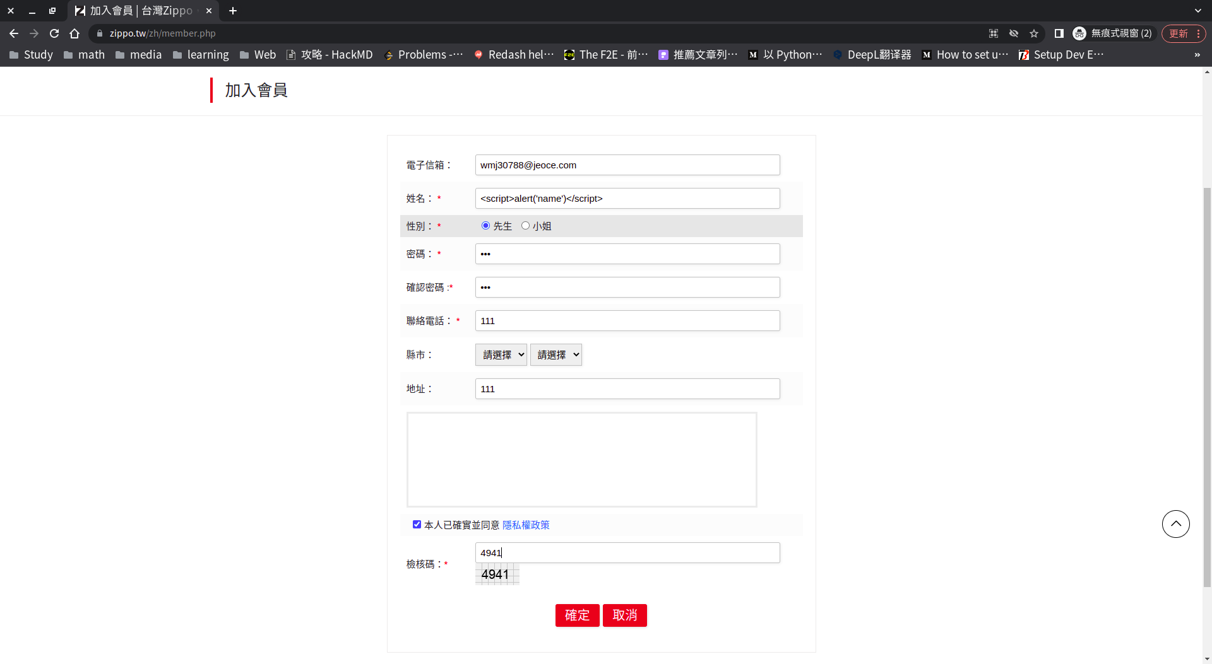Select the 小姐 radio button
This screenshot has width=1212, height=664.
[525, 226]
